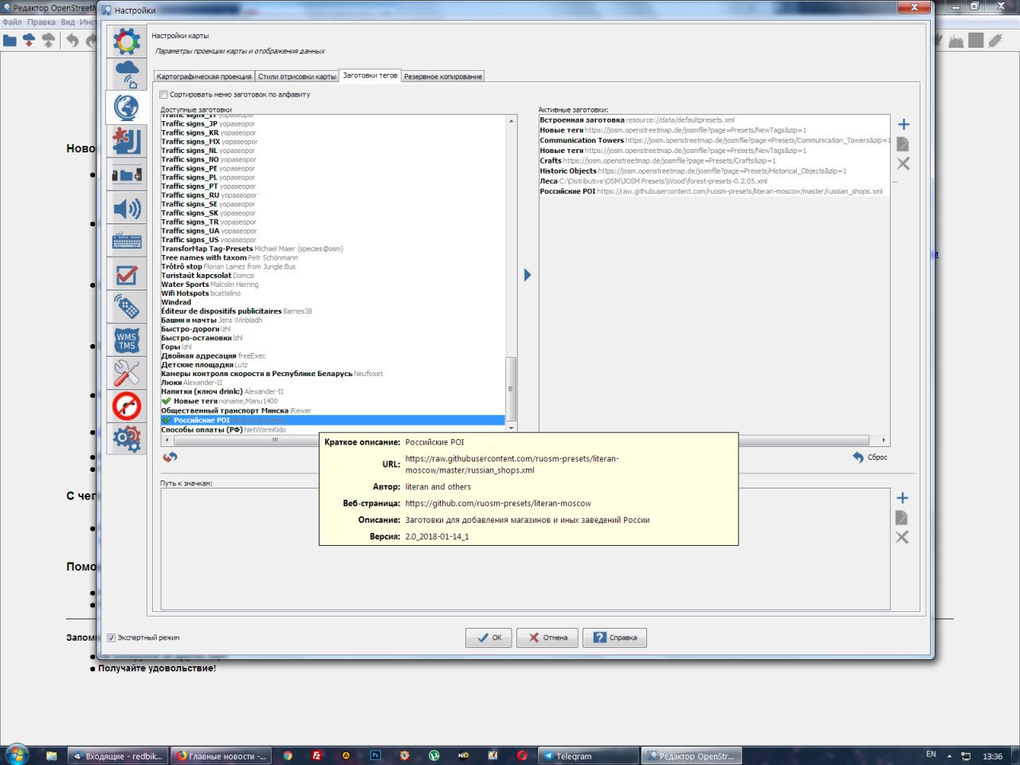Image resolution: width=1020 pixels, height=765 pixels.
Task: Remove icon path X icon
Action: [x=902, y=537]
